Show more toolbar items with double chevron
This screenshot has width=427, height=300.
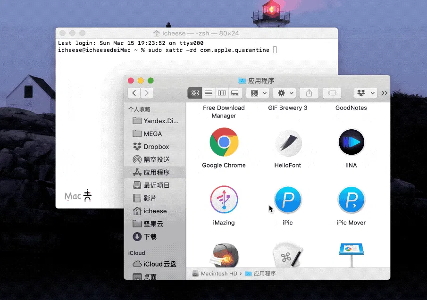click(x=384, y=93)
